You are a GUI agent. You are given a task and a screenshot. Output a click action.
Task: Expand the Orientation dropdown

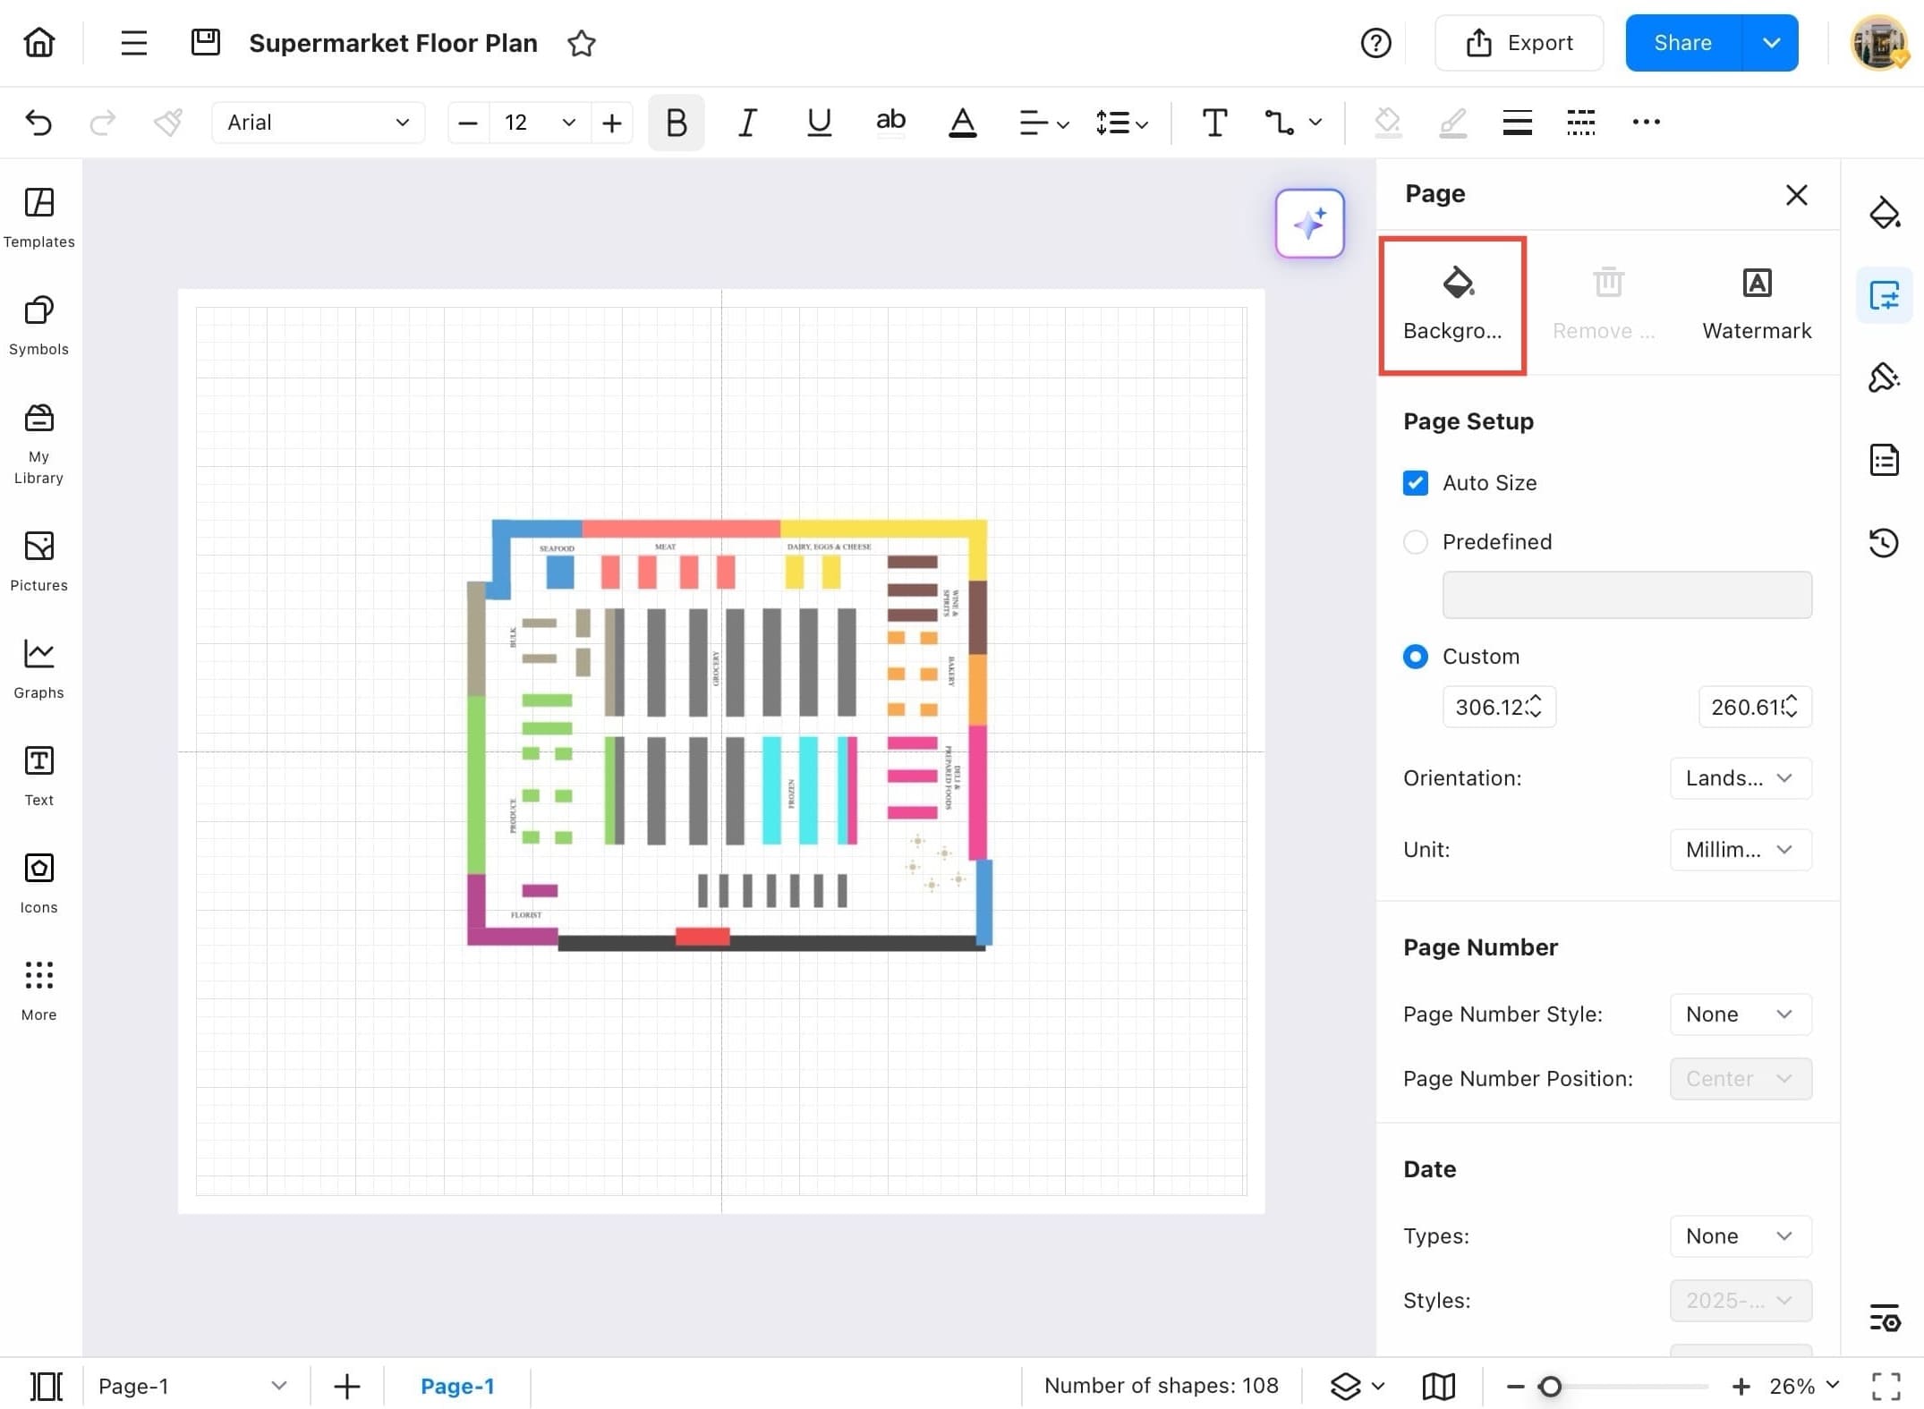(x=1740, y=778)
